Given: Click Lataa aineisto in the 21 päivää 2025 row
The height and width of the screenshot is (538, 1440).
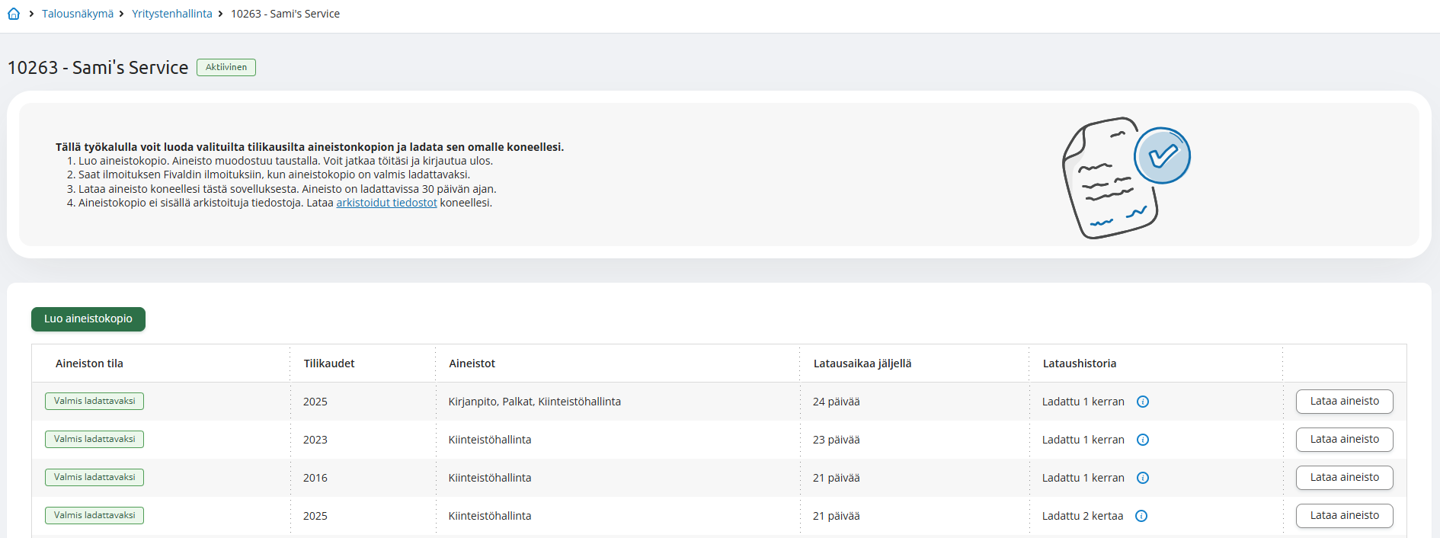Looking at the screenshot, I should (x=1344, y=516).
